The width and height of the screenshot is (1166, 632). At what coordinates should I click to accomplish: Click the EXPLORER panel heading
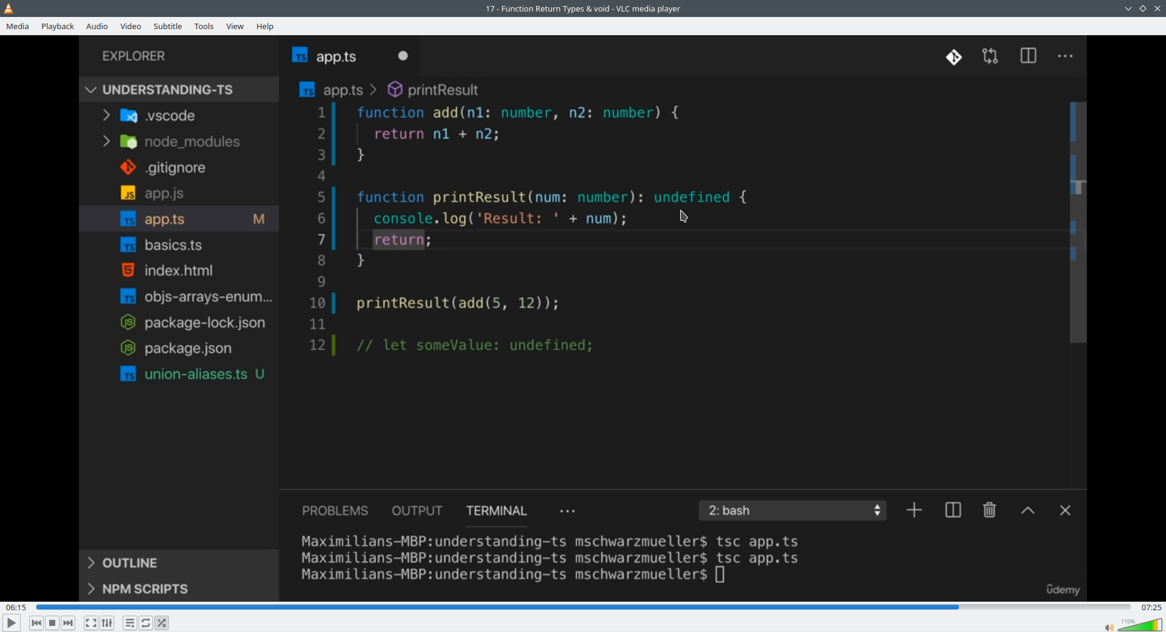[134, 56]
